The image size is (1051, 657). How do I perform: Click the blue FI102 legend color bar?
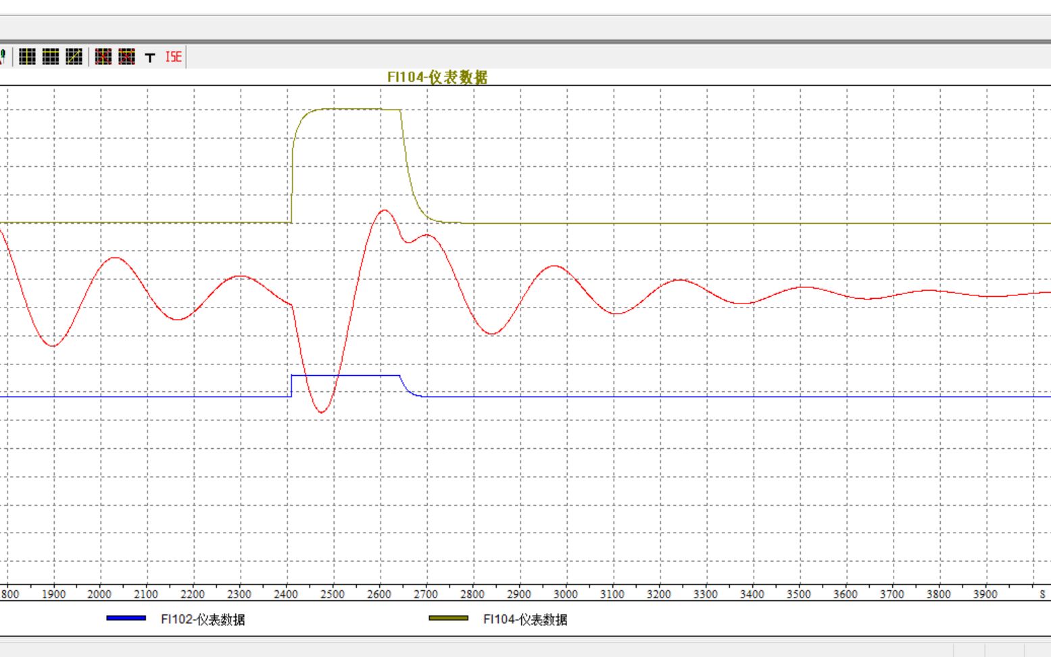pyautogui.click(x=126, y=618)
